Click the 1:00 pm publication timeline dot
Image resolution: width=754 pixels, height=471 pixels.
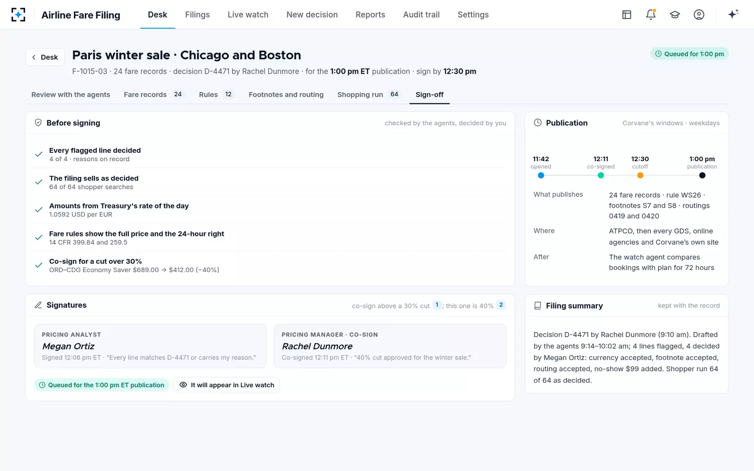pyautogui.click(x=702, y=175)
